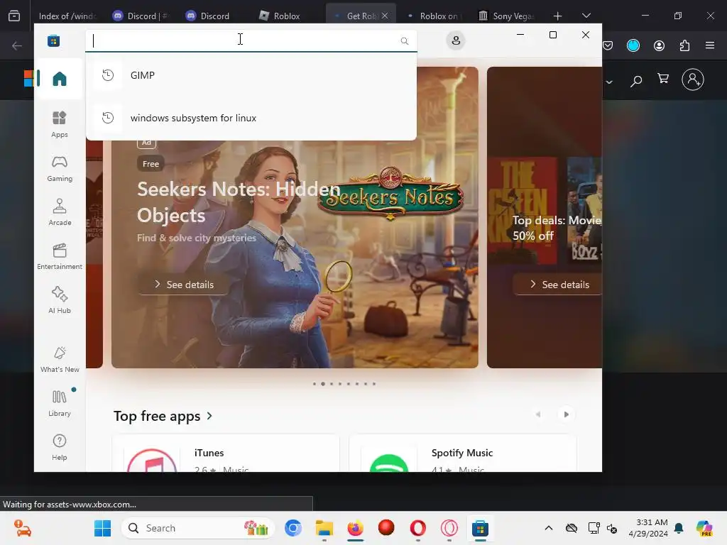The image size is (727, 545).
Task: Open the browser hamburger application menu
Action: 710,45
